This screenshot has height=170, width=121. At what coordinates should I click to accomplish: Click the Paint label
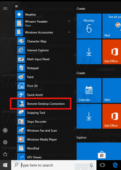pos(30,77)
